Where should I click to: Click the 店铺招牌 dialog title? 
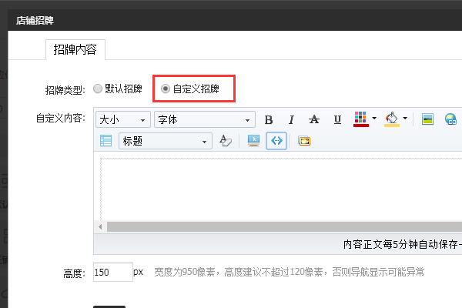(x=35, y=20)
